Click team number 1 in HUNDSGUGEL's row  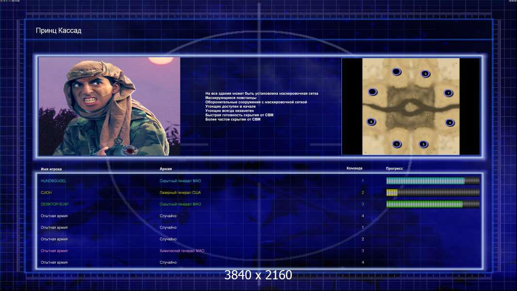coord(363,181)
